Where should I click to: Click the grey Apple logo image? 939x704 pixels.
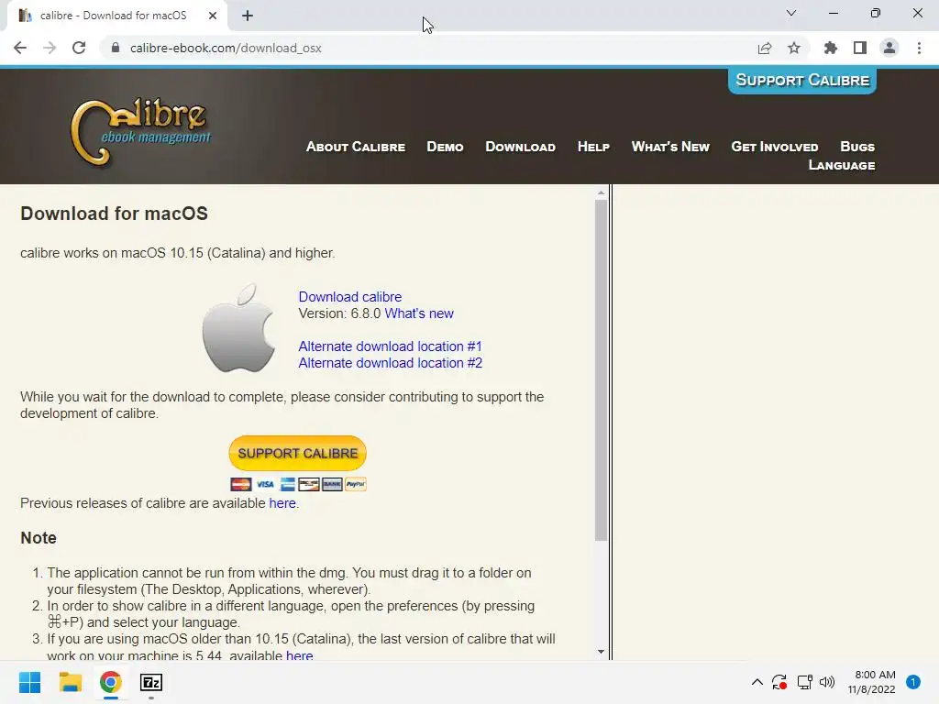[x=239, y=327]
